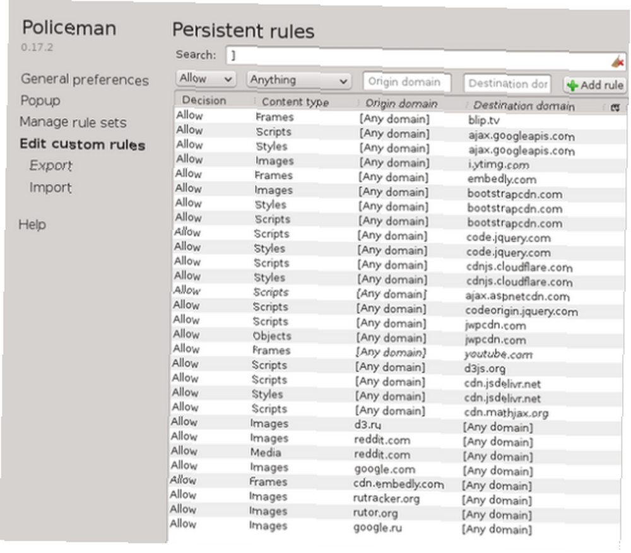Select the Media reddit.com rule
Viewport: 631px width, 553px height.
point(396,453)
